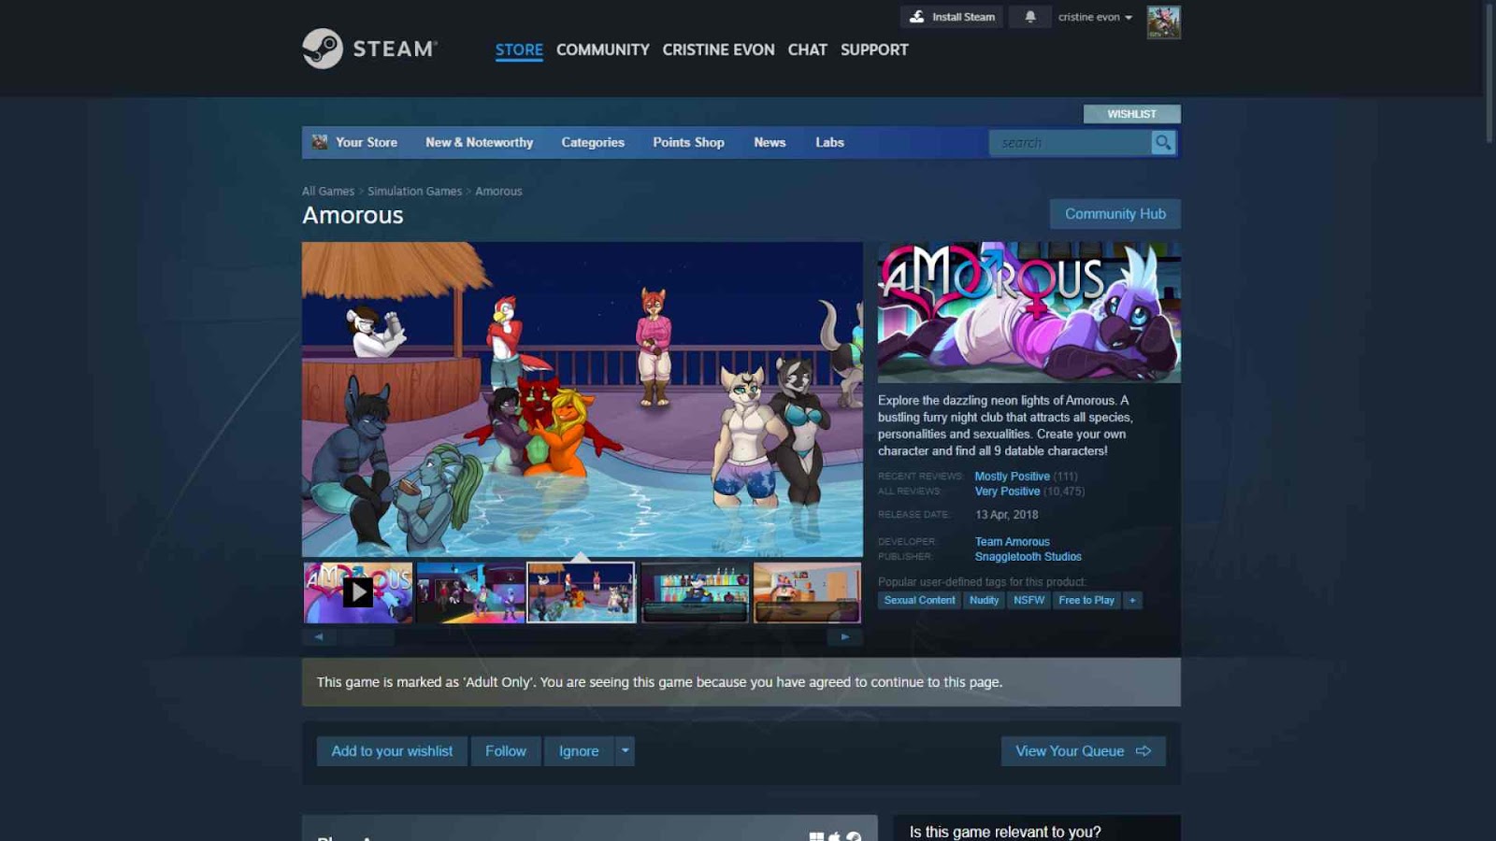Viewport: 1496px width, 841px height.
Task: Open the Labs tab
Action: [829, 142]
